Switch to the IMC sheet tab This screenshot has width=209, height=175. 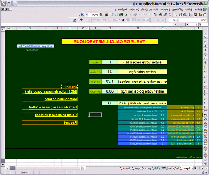(x=177, y=168)
